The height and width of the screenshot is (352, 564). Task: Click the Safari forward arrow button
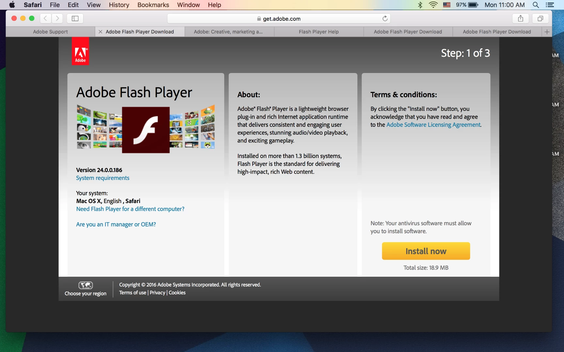coord(57,18)
